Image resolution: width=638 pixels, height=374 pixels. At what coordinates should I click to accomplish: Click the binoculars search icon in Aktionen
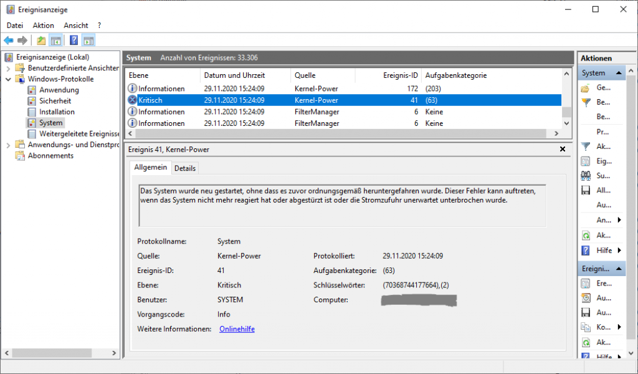(586, 176)
